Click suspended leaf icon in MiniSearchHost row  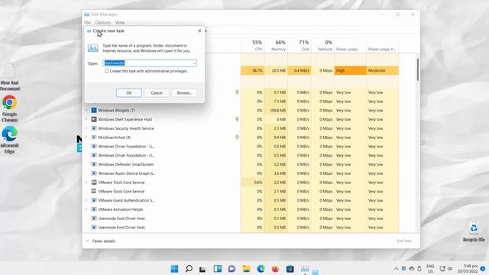(237, 137)
